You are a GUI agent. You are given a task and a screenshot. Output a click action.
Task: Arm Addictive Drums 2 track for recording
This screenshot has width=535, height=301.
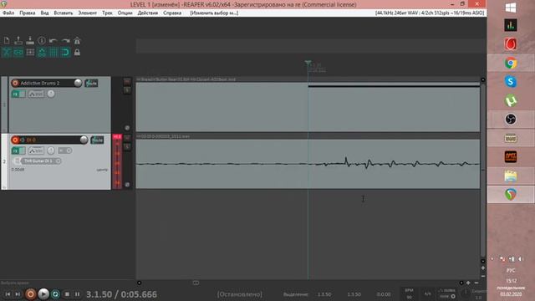(x=15, y=83)
